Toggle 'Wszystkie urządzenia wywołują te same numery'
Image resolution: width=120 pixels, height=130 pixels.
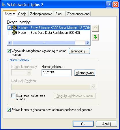pos(9,51)
